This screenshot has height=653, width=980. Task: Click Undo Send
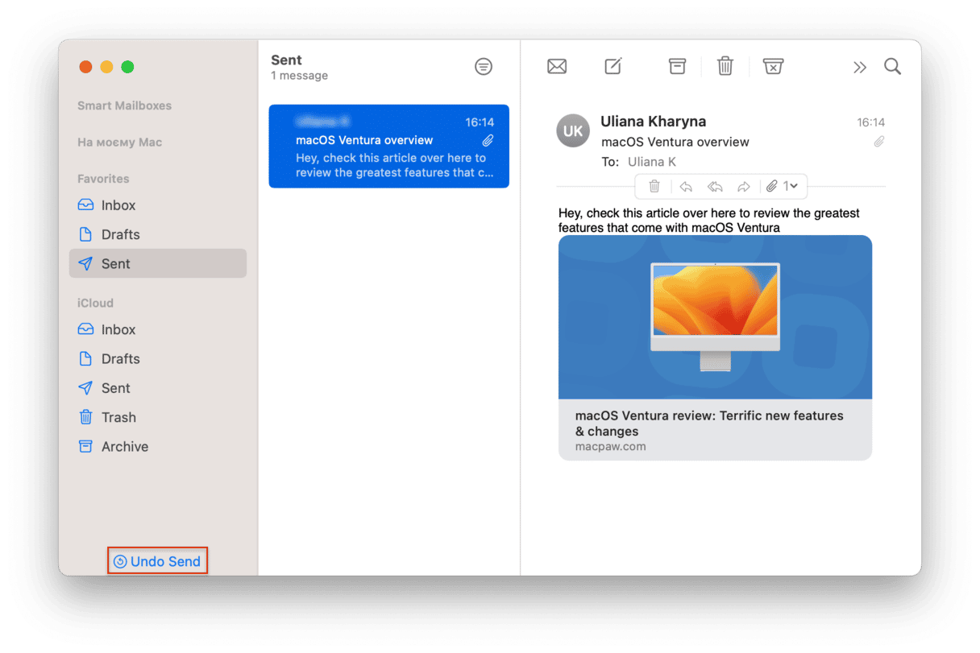157,561
